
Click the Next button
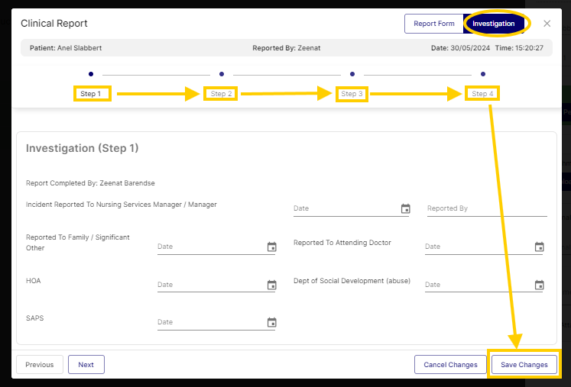pos(86,365)
